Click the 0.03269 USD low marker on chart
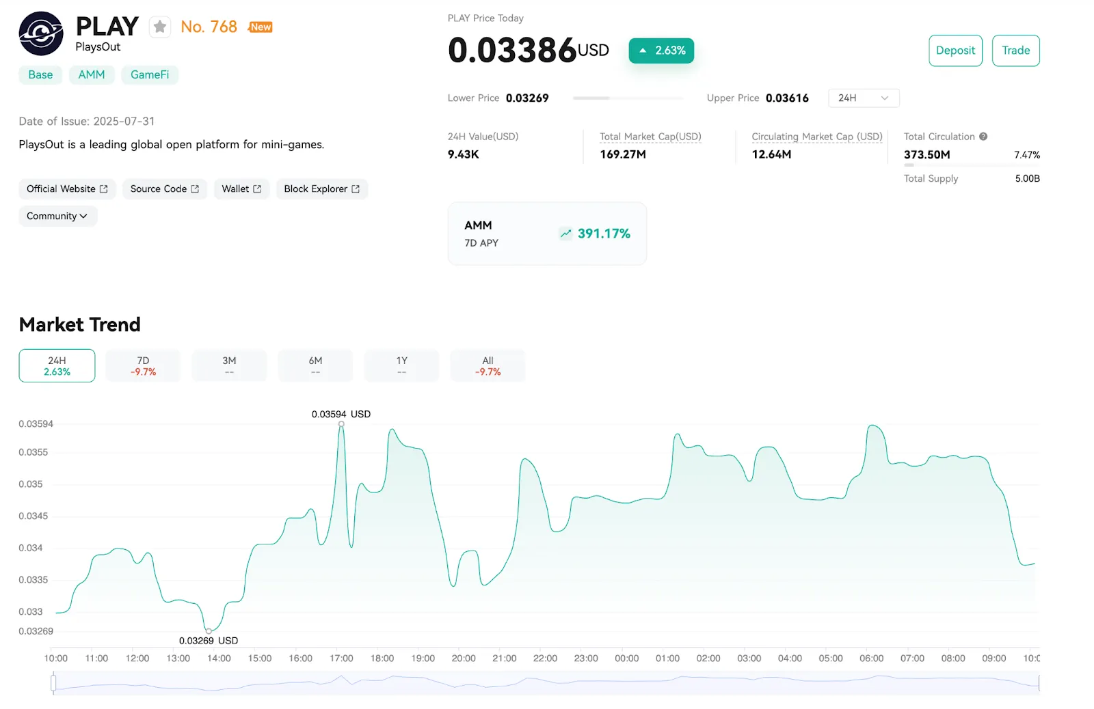 (209, 631)
